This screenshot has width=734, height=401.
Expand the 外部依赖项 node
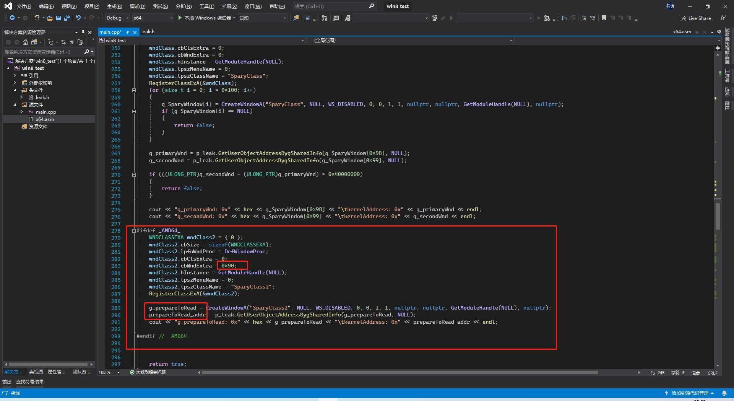click(x=15, y=83)
